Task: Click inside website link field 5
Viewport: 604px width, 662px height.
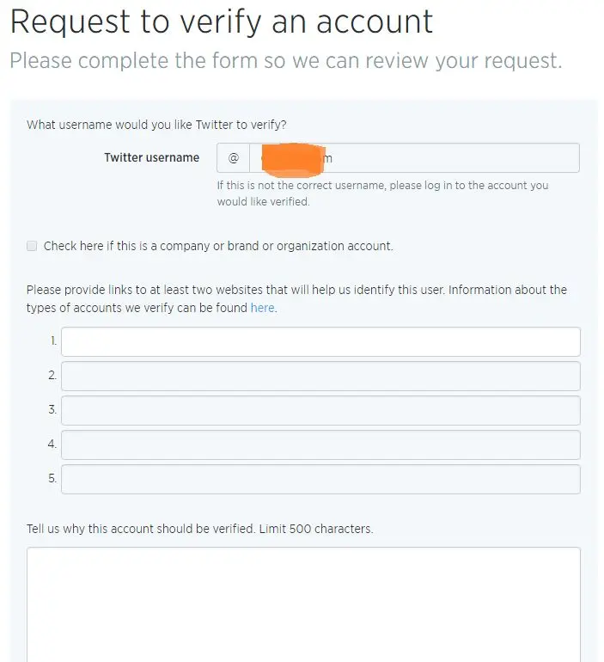Action: coord(320,479)
